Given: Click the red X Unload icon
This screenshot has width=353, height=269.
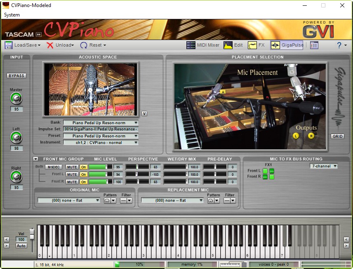Looking at the screenshot, I should click(x=50, y=45).
